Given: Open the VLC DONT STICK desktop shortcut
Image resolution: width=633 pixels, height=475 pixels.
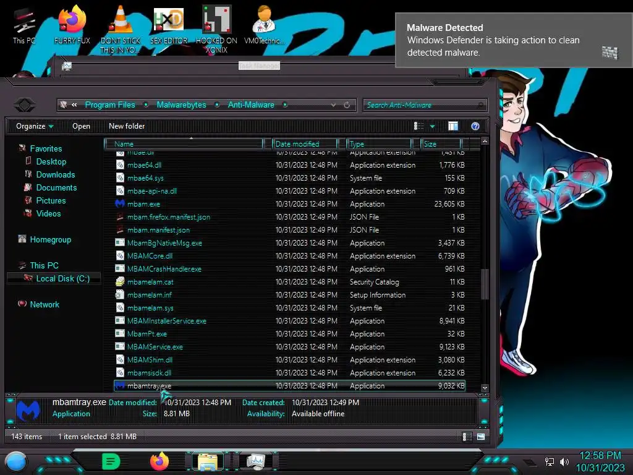Looking at the screenshot, I should pos(121,29).
